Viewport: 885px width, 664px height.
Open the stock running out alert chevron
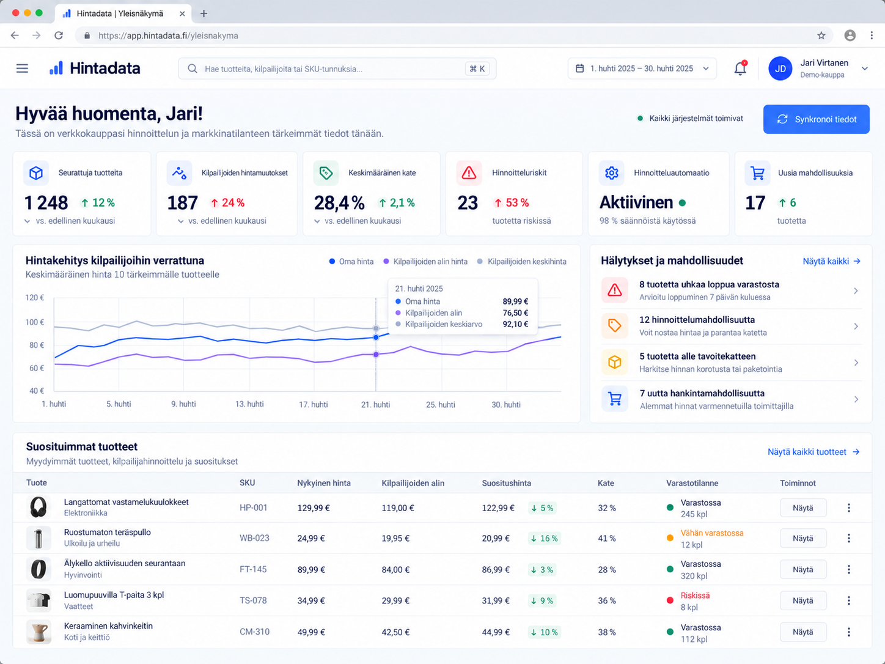tap(856, 291)
